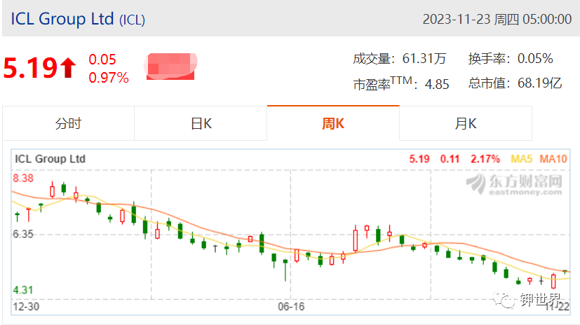Click the WeChat logo icon watermark
This screenshot has width=580, height=325.
[x=504, y=299]
